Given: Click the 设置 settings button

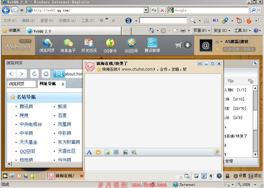Looking at the screenshot, I should [240, 176].
